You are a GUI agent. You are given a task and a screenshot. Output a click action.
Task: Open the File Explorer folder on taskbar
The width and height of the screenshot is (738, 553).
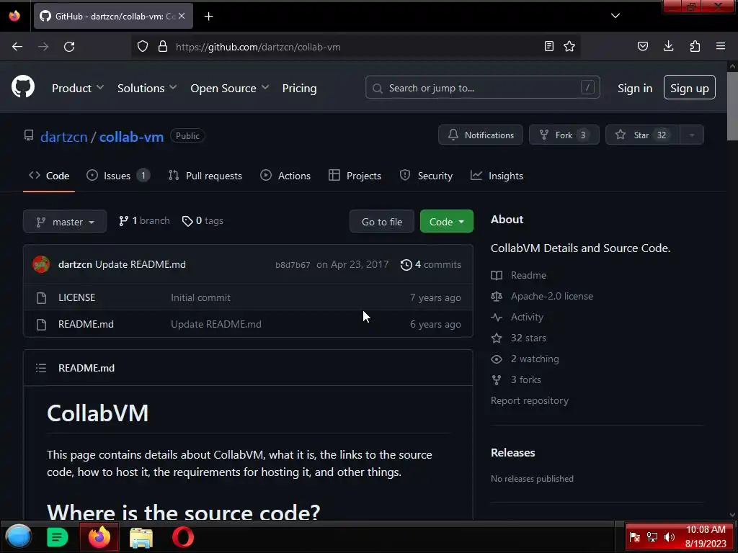tap(141, 537)
